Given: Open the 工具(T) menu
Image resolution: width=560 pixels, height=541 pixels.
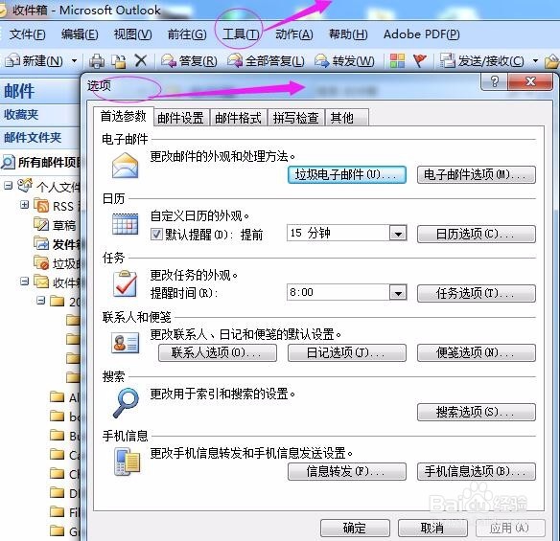Looking at the screenshot, I should pyautogui.click(x=241, y=34).
